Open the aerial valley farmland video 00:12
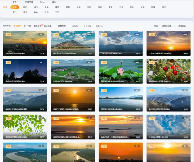This screenshot has height=162, width=194. [x=73, y=71]
